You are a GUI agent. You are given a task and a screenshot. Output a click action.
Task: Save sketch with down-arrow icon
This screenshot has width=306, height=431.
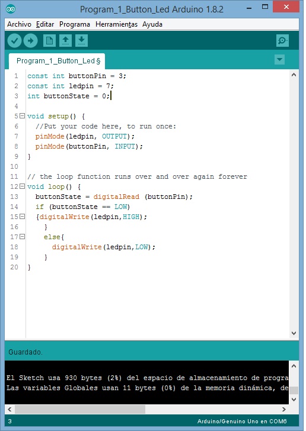[x=81, y=41]
